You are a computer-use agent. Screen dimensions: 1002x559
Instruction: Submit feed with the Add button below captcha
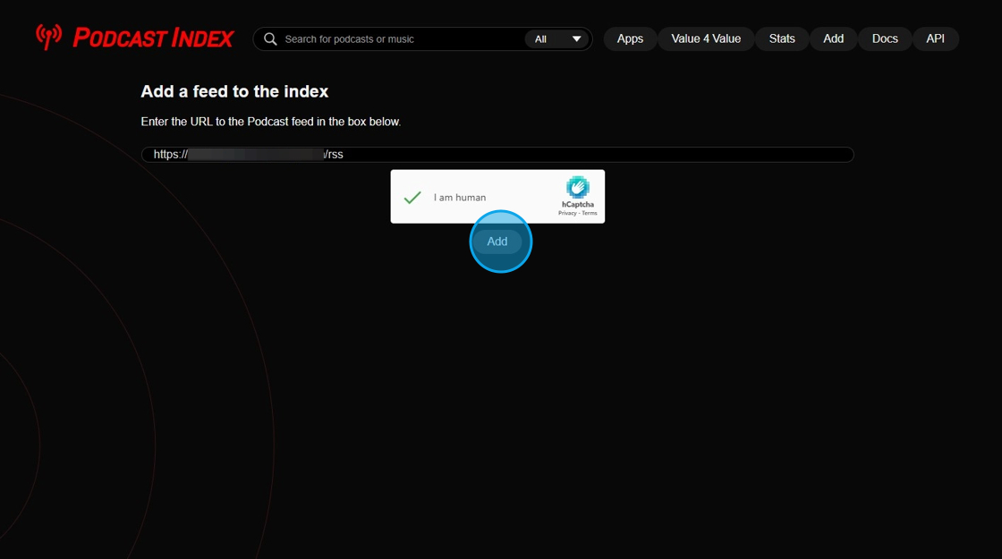tap(497, 241)
